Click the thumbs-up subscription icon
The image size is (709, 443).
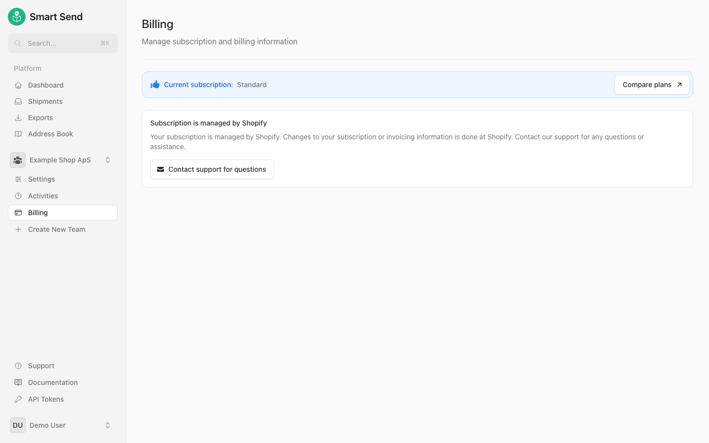155,84
